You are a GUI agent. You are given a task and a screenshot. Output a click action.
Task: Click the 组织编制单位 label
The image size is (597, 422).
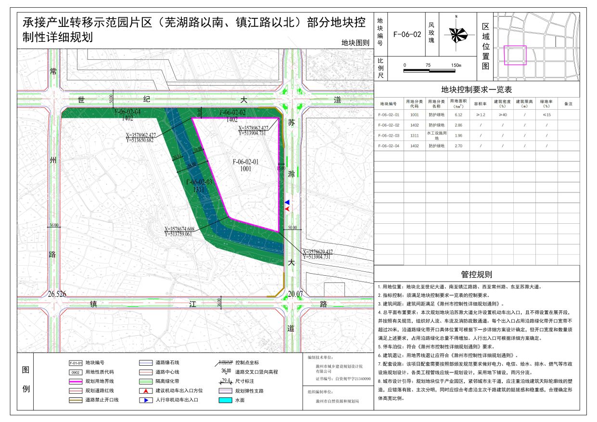[320, 392]
